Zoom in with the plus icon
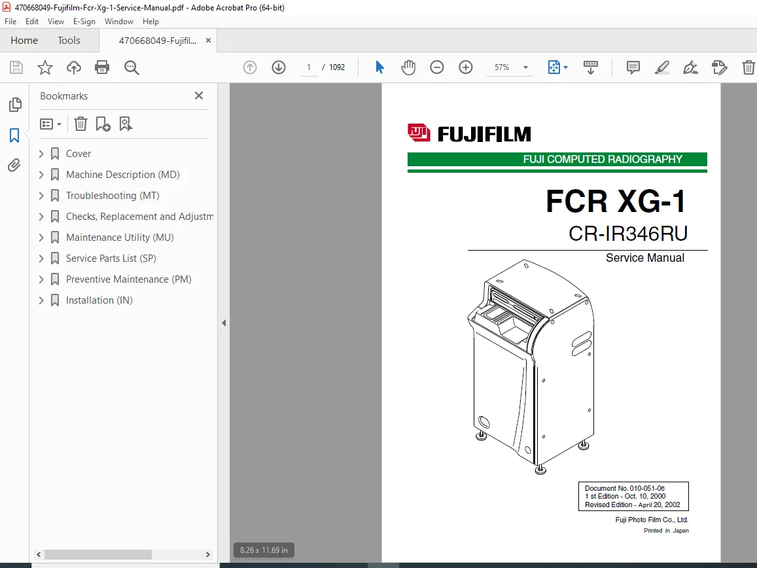 (465, 67)
